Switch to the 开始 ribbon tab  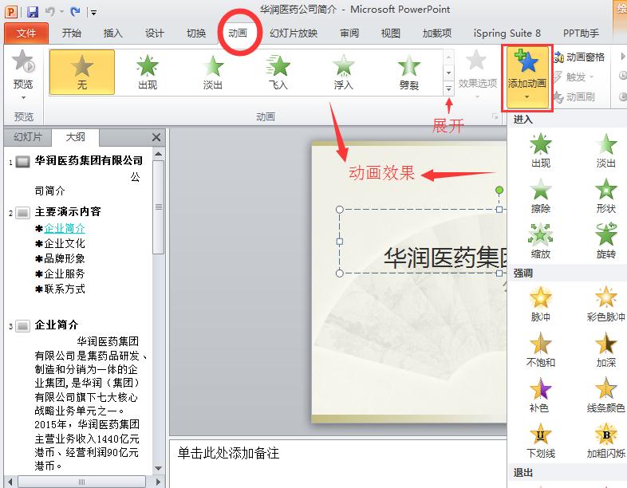click(x=72, y=33)
